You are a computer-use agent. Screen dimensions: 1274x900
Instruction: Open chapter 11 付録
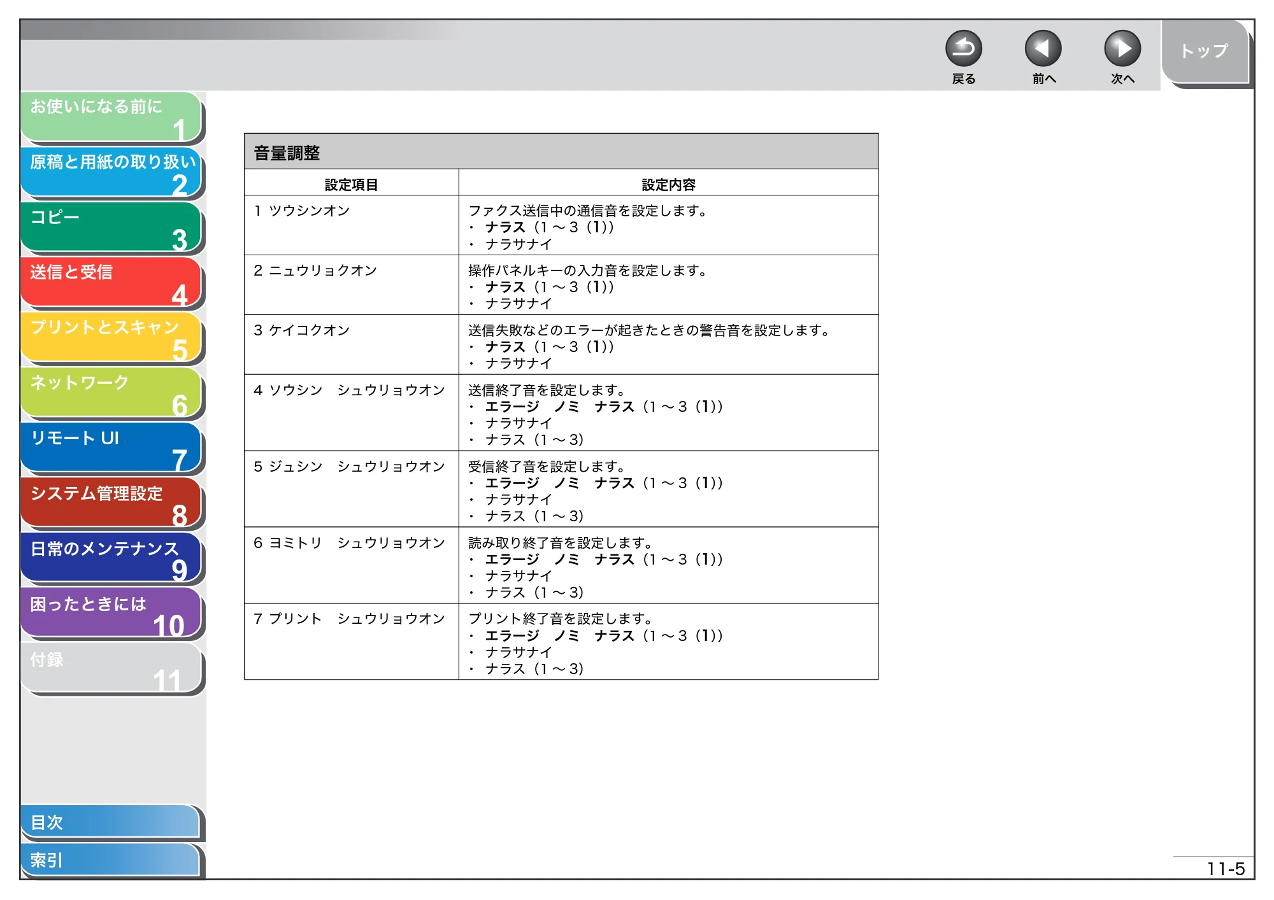click(111, 668)
